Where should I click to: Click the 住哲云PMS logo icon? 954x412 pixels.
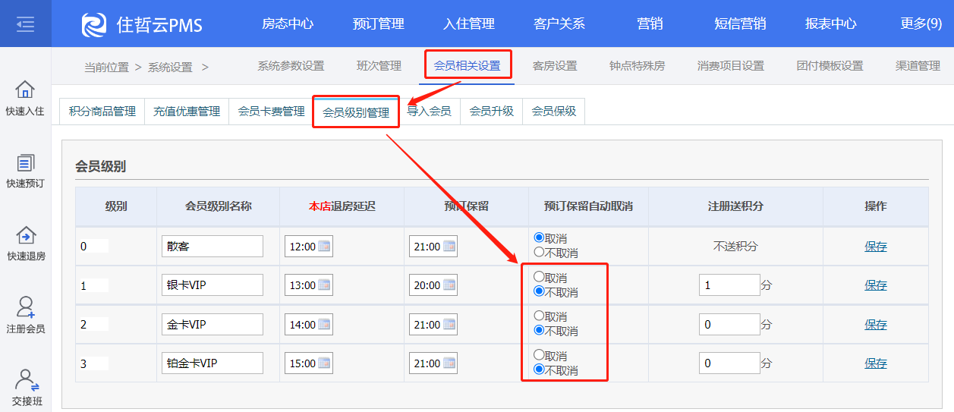click(x=95, y=24)
